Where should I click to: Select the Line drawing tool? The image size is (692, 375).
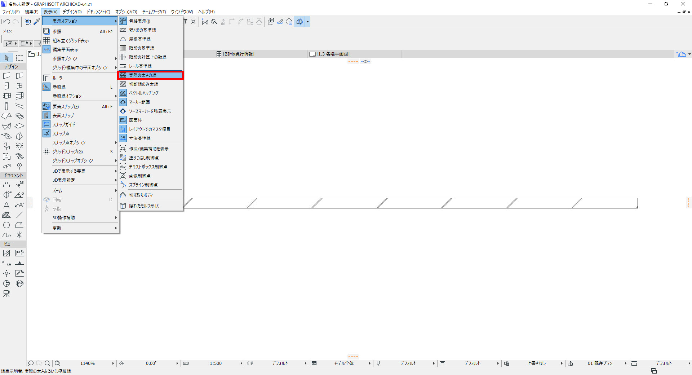19,215
